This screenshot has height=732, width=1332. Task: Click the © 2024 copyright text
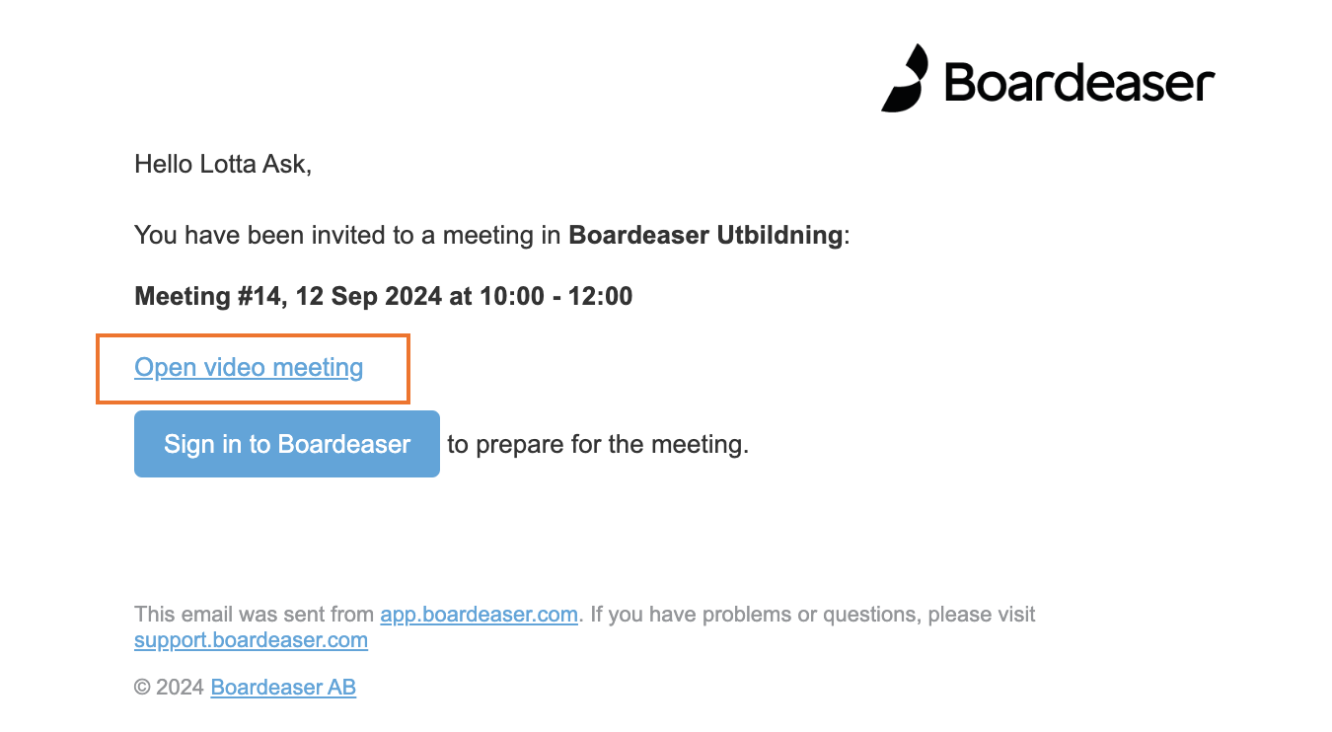click(x=170, y=688)
